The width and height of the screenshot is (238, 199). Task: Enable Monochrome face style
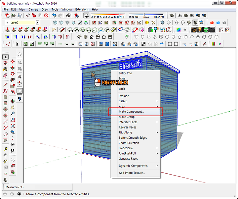201,23
